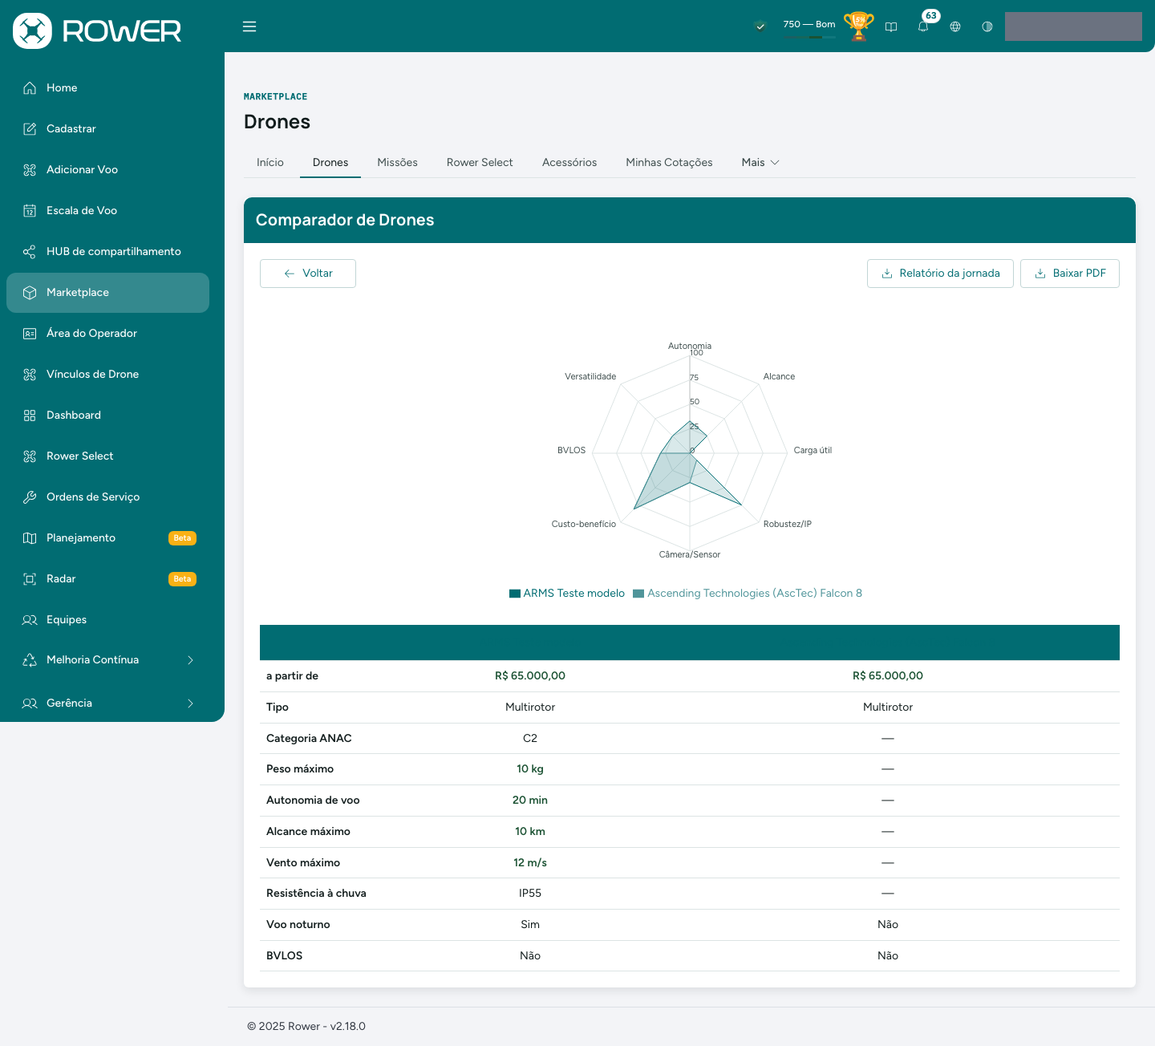The image size is (1155, 1046).
Task: Open the Minhas Cotações tab
Action: [669, 163]
